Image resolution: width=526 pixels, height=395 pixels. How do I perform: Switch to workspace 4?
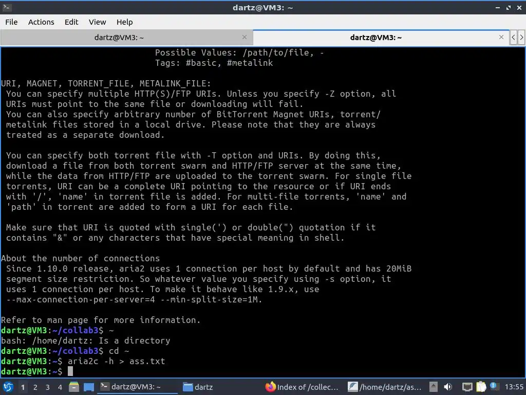[60, 387]
